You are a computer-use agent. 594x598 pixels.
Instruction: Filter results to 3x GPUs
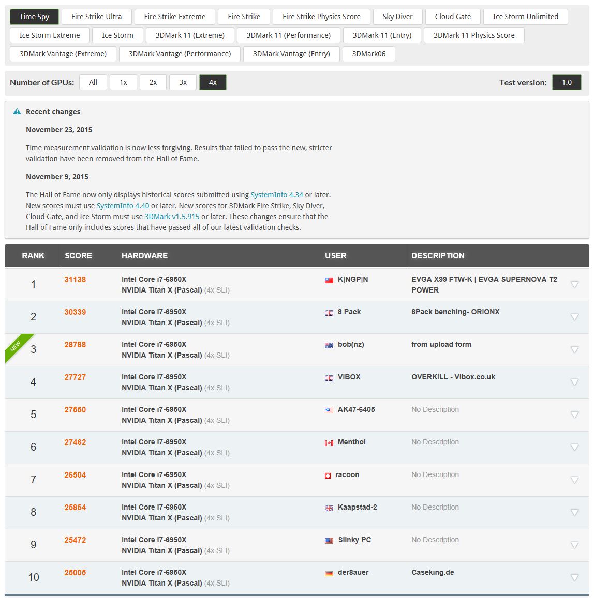(x=183, y=82)
